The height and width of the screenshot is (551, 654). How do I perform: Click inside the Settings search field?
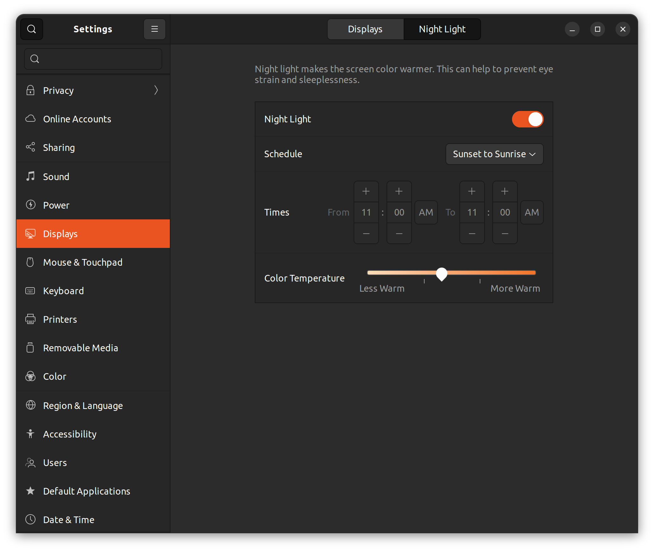(x=93, y=58)
